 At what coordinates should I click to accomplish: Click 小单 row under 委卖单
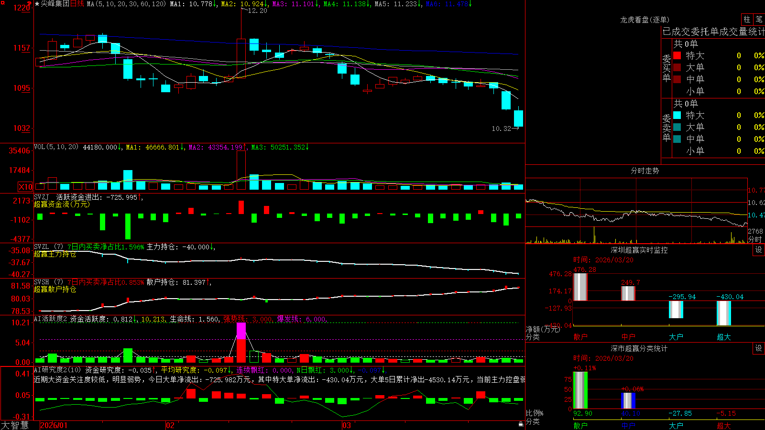coord(719,151)
